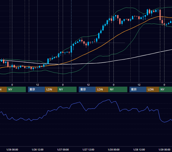Viewport: 172px width, 152px height.
Task: Click the upper green Bollinger band line
Action: [88, 36]
